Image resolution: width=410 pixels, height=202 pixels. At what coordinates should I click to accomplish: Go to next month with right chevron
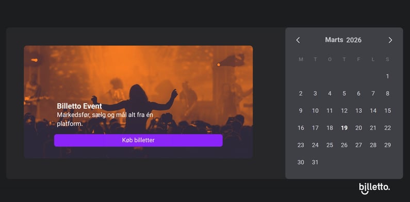(x=390, y=40)
